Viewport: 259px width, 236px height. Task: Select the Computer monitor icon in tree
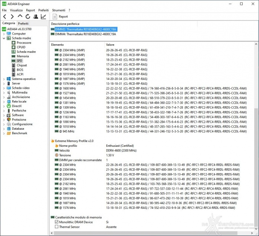[9, 33]
